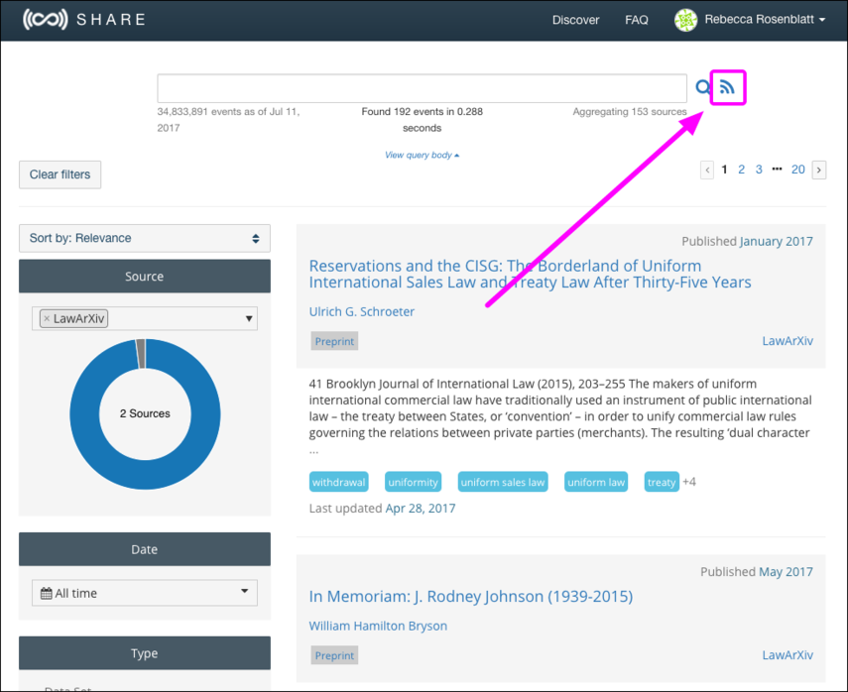Click the calendar icon in the Date filter
The width and height of the screenshot is (848, 692).
click(x=47, y=594)
